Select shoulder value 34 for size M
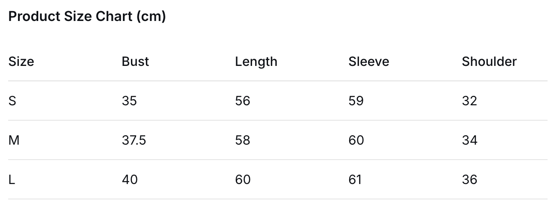 tap(469, 140)
